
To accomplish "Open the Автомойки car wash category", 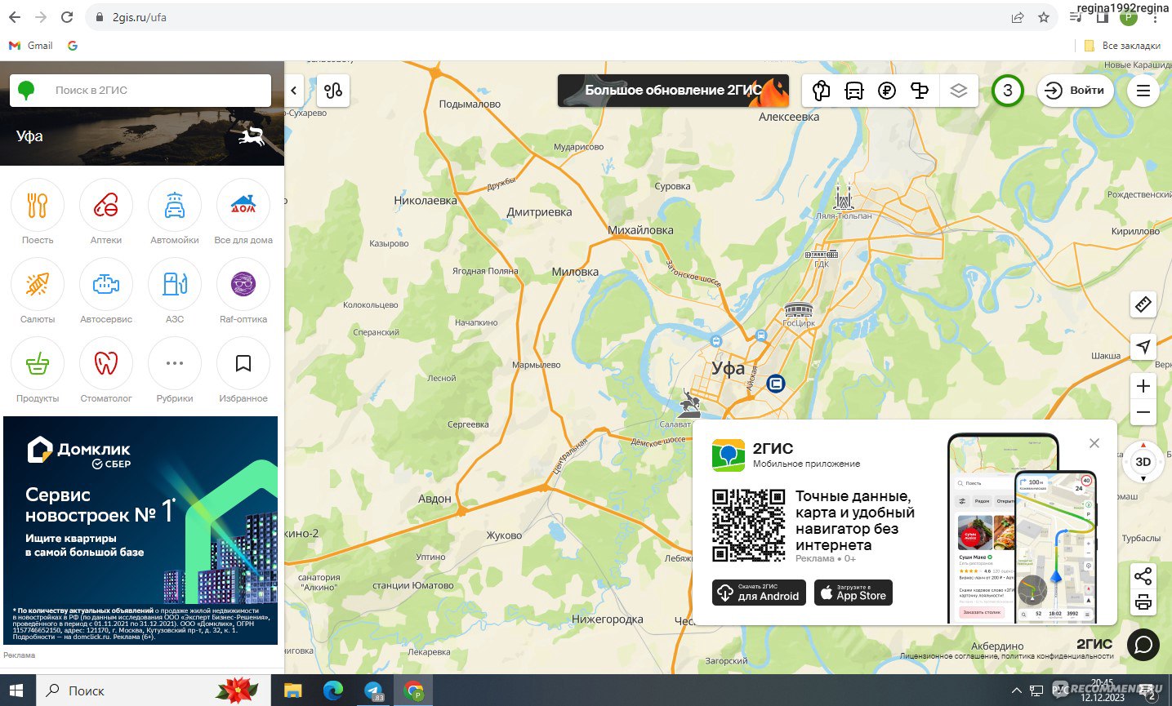I will point(175,205).
